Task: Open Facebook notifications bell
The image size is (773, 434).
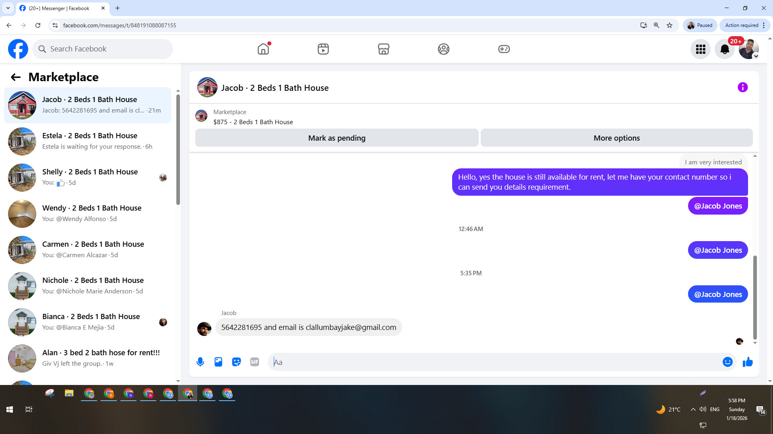Action: 724,49
